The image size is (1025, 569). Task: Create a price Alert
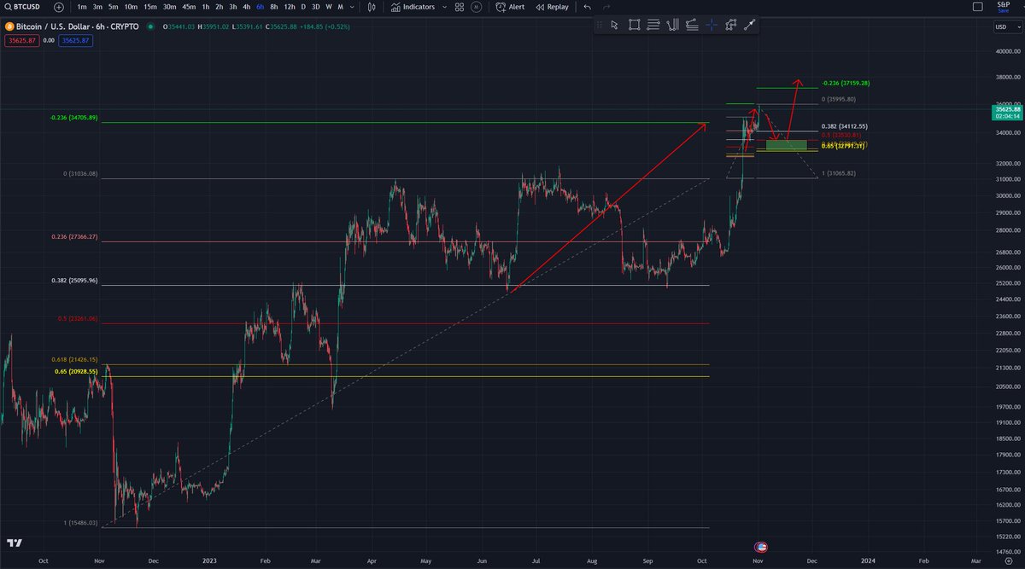point(511,7)
